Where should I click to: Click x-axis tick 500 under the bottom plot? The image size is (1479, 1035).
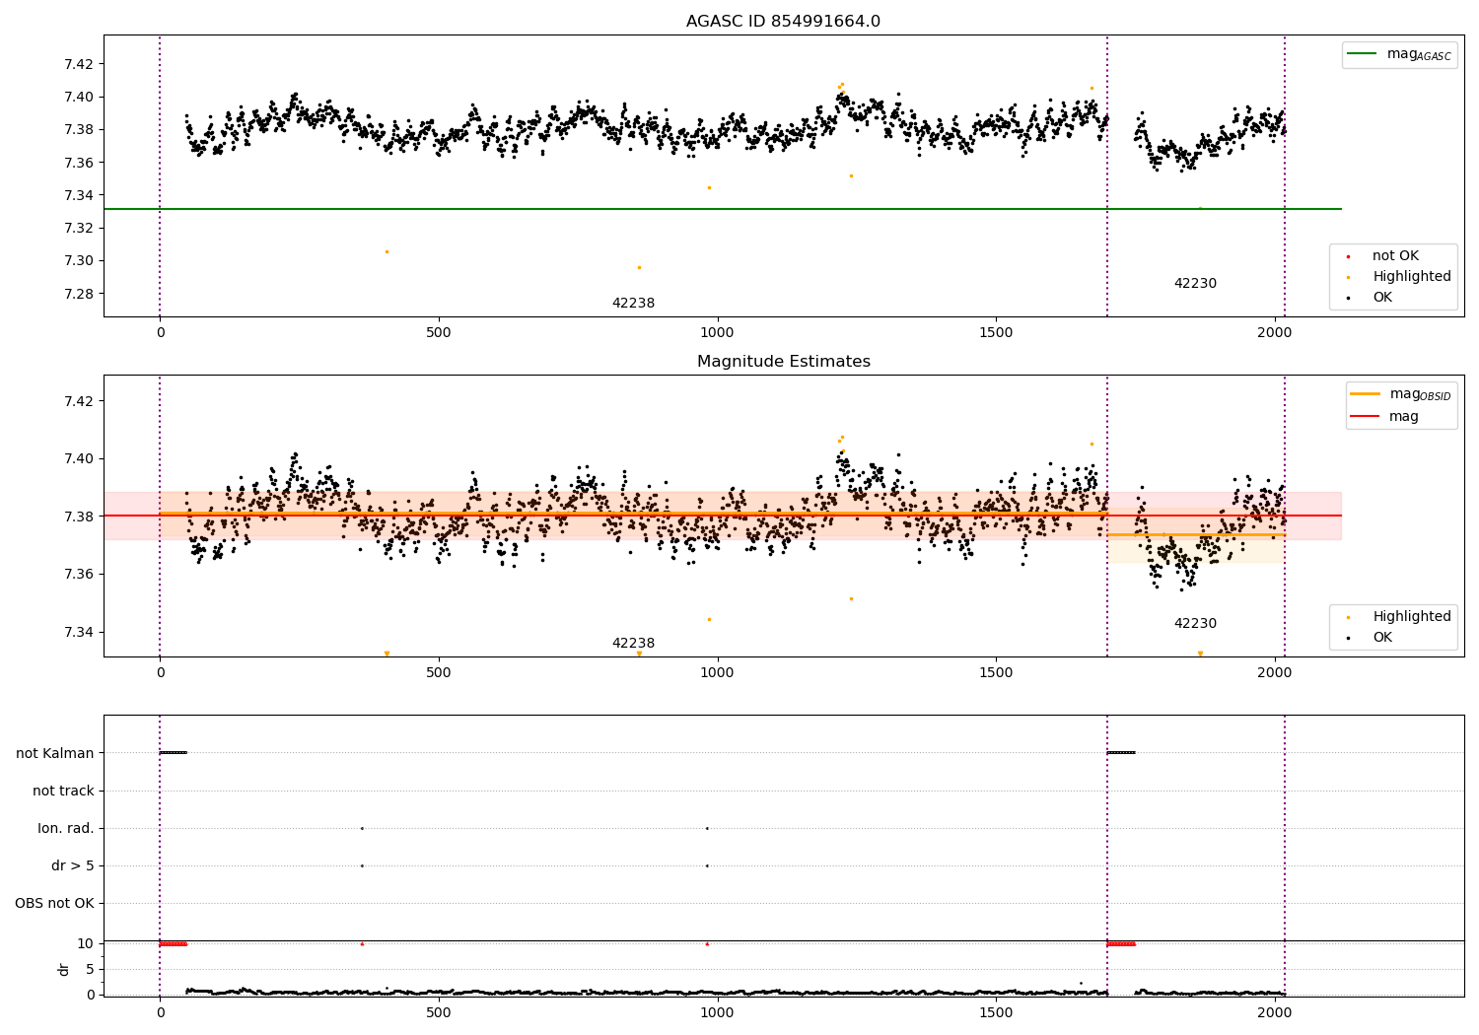[x=439, y=1012]
